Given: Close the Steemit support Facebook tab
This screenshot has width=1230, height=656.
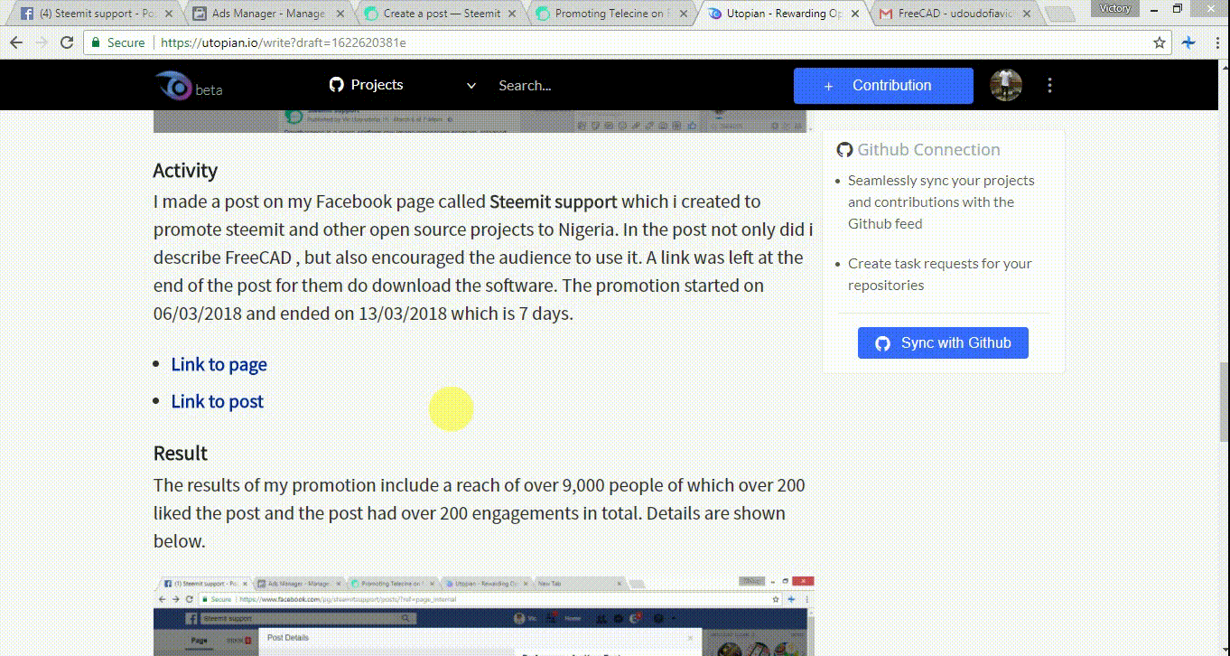Looking at the screenshot, I should click(x=168, y=14).
